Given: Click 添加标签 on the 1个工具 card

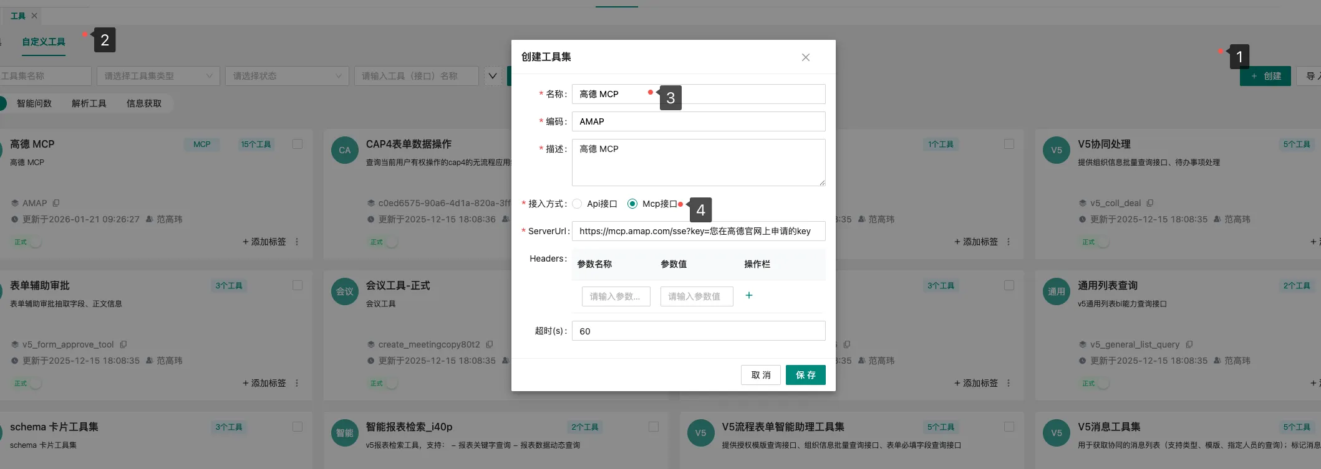Looking at the screenshot, I should tap(976, 242).
